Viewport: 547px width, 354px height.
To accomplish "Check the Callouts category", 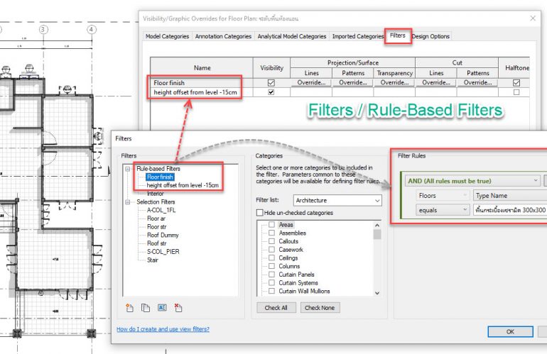I will click(271, 241).
